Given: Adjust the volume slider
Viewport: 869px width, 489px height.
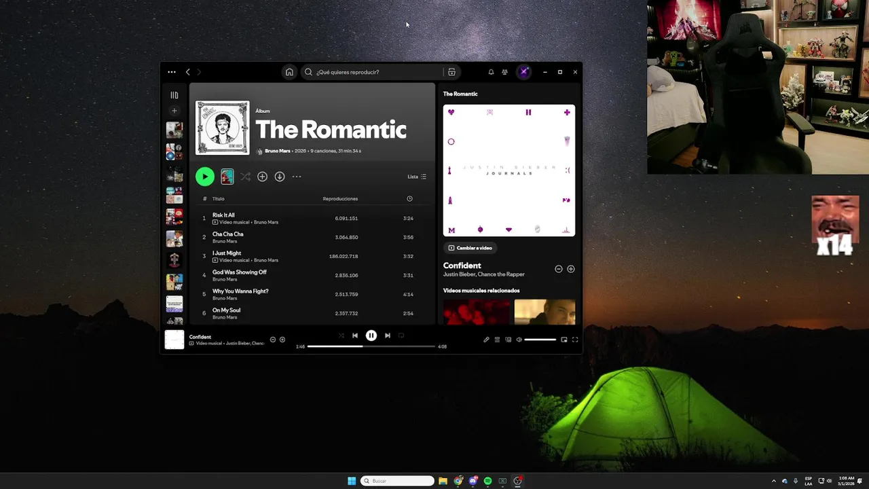Looking at the screenshot, I should (540, 340).
